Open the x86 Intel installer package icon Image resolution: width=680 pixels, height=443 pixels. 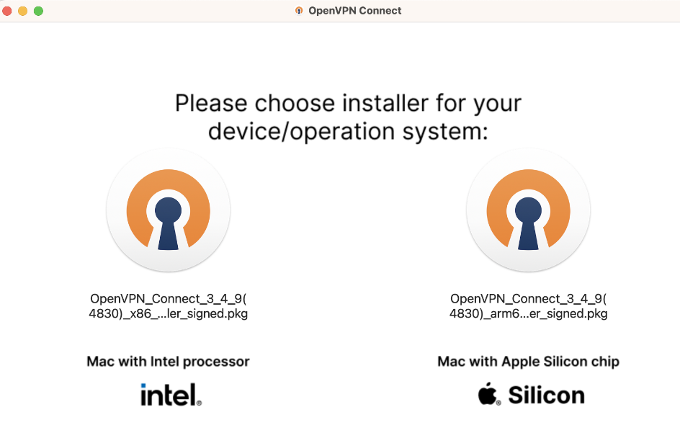coord(169,210)
